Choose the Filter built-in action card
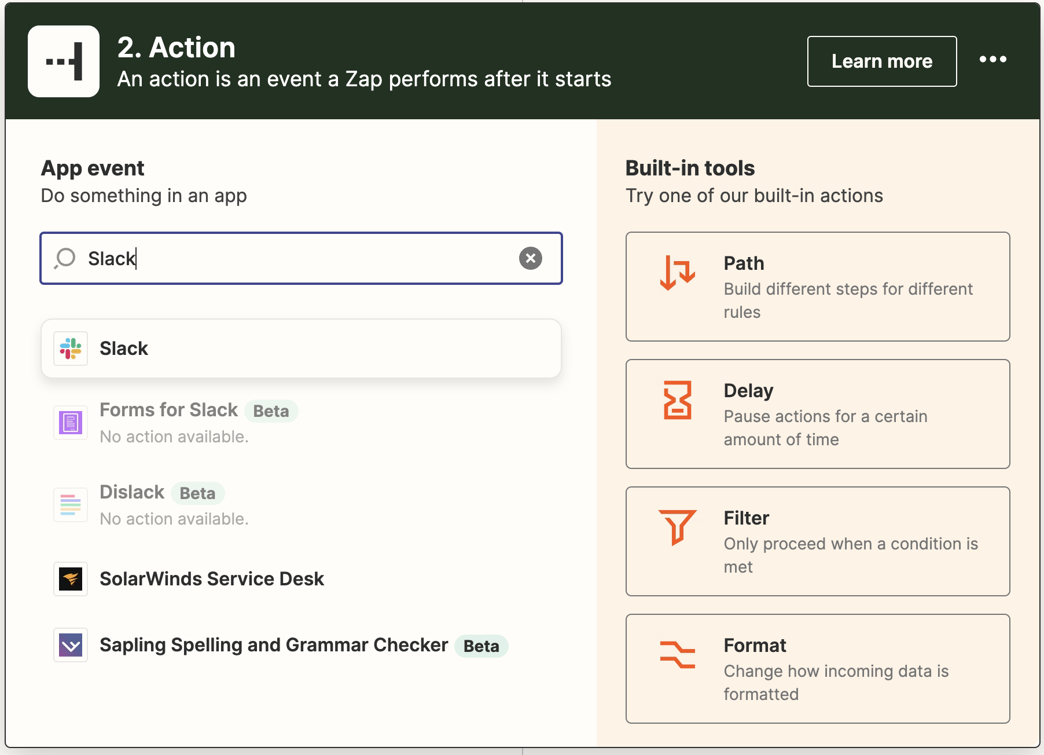Image resolution: width=1044 pixels, height=755 pixels. point(818,541)
